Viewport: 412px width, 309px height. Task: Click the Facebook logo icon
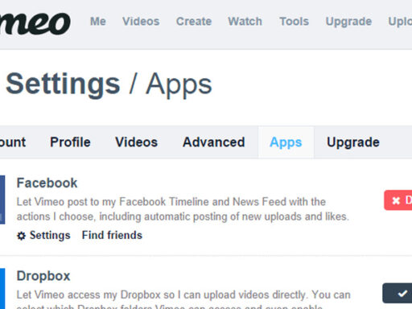pos(2,200)
